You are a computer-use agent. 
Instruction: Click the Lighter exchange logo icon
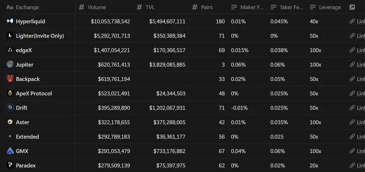[x=10, y=36]
